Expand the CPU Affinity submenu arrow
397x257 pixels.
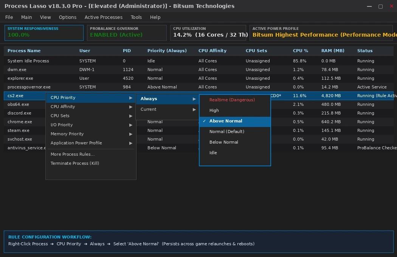131,107
